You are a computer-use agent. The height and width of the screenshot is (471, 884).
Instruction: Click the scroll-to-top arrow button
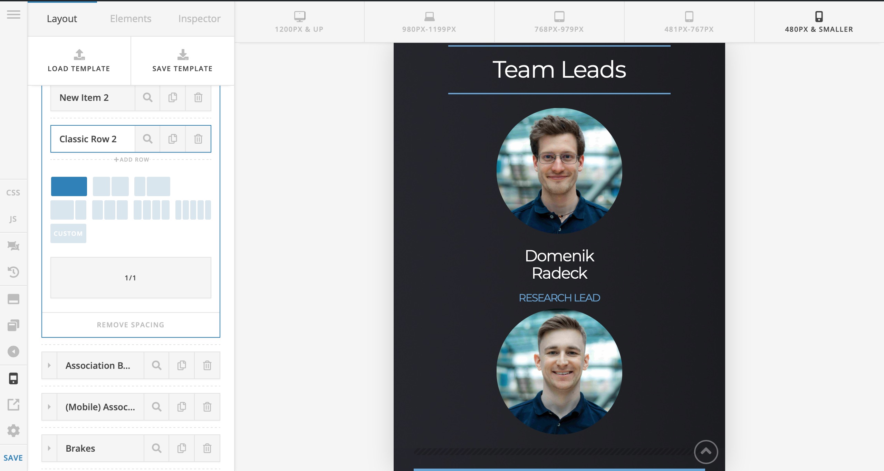click(706, 452)
